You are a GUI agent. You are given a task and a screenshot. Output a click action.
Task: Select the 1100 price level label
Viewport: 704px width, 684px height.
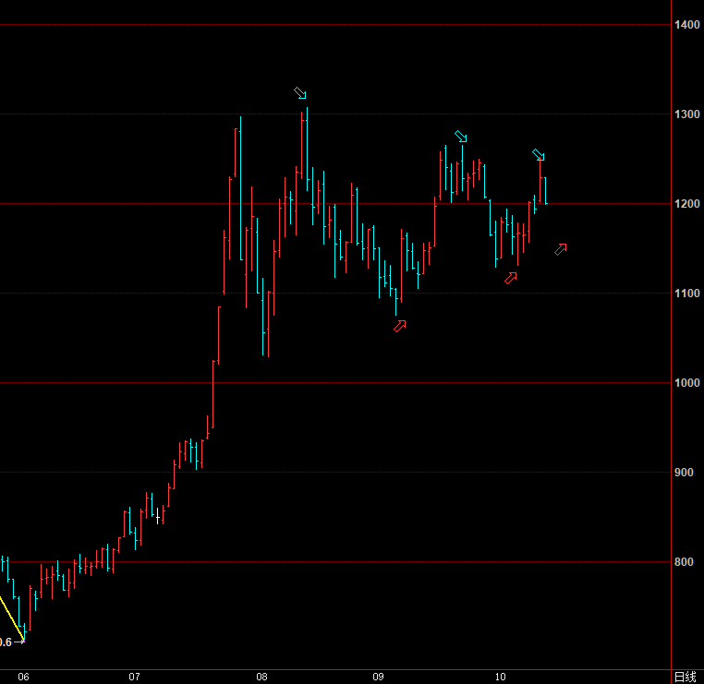(687, 294)
